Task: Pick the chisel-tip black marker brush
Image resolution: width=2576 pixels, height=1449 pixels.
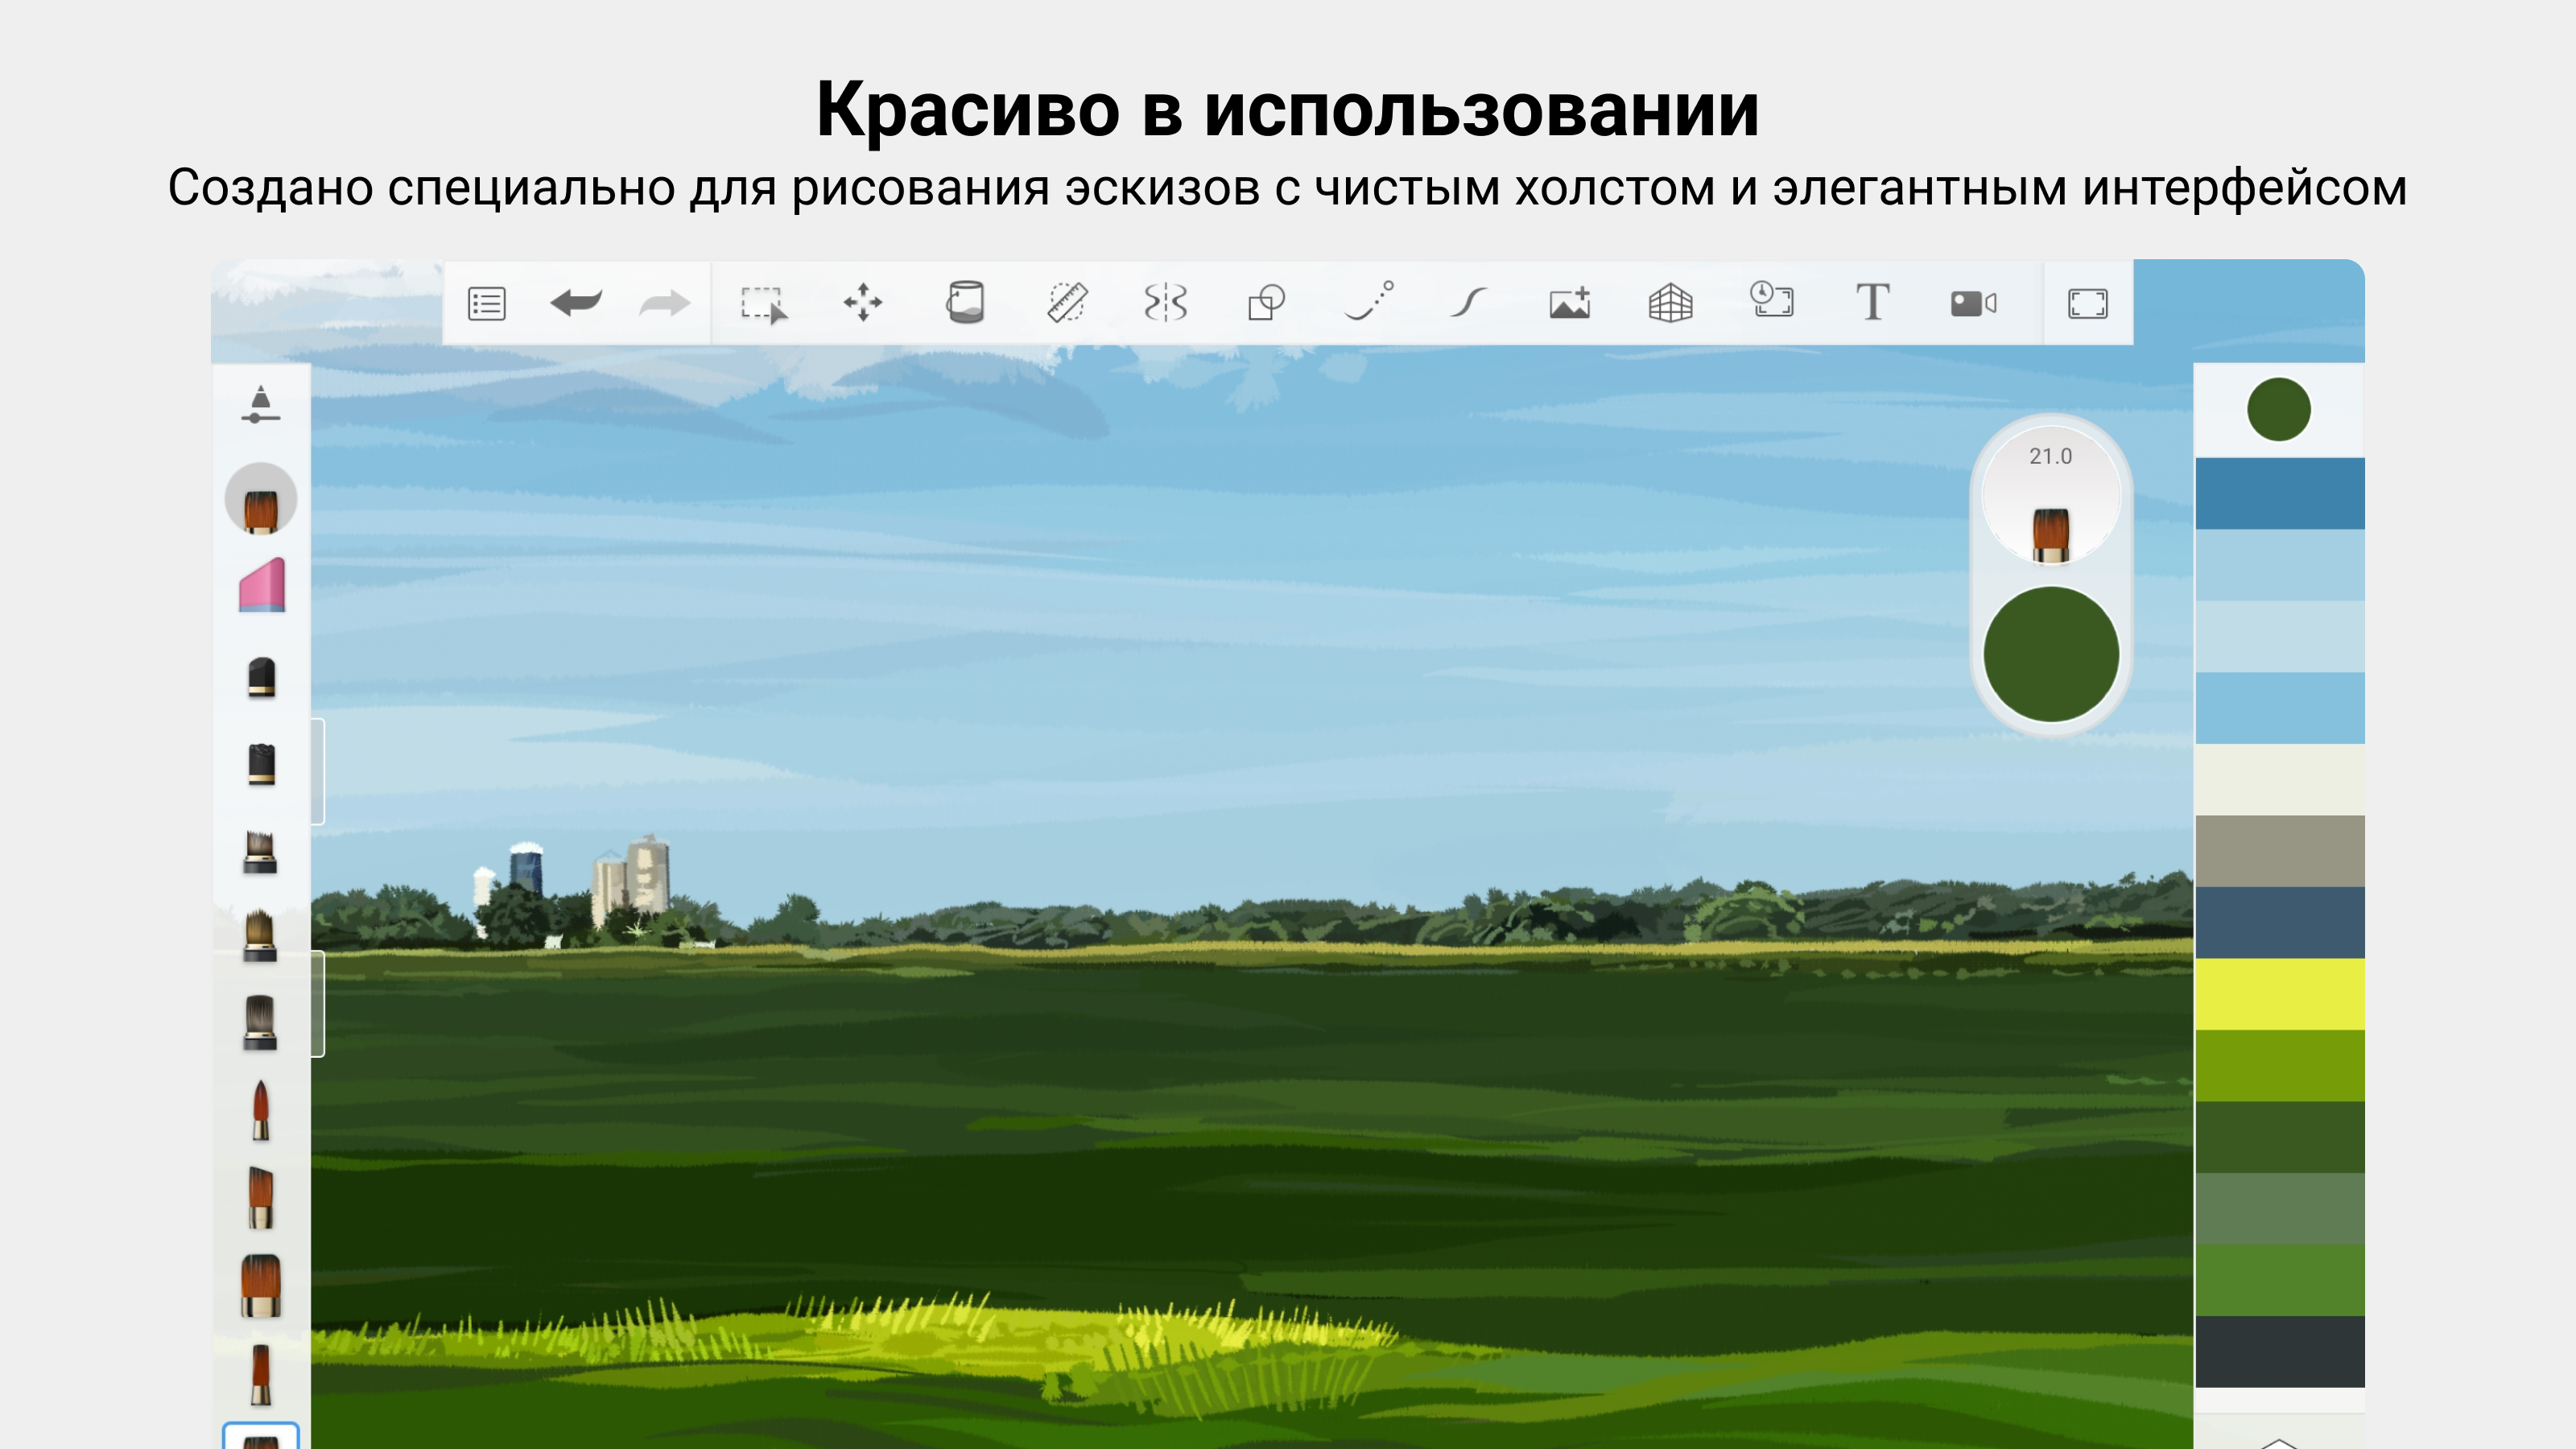Action: pos(261,764)
